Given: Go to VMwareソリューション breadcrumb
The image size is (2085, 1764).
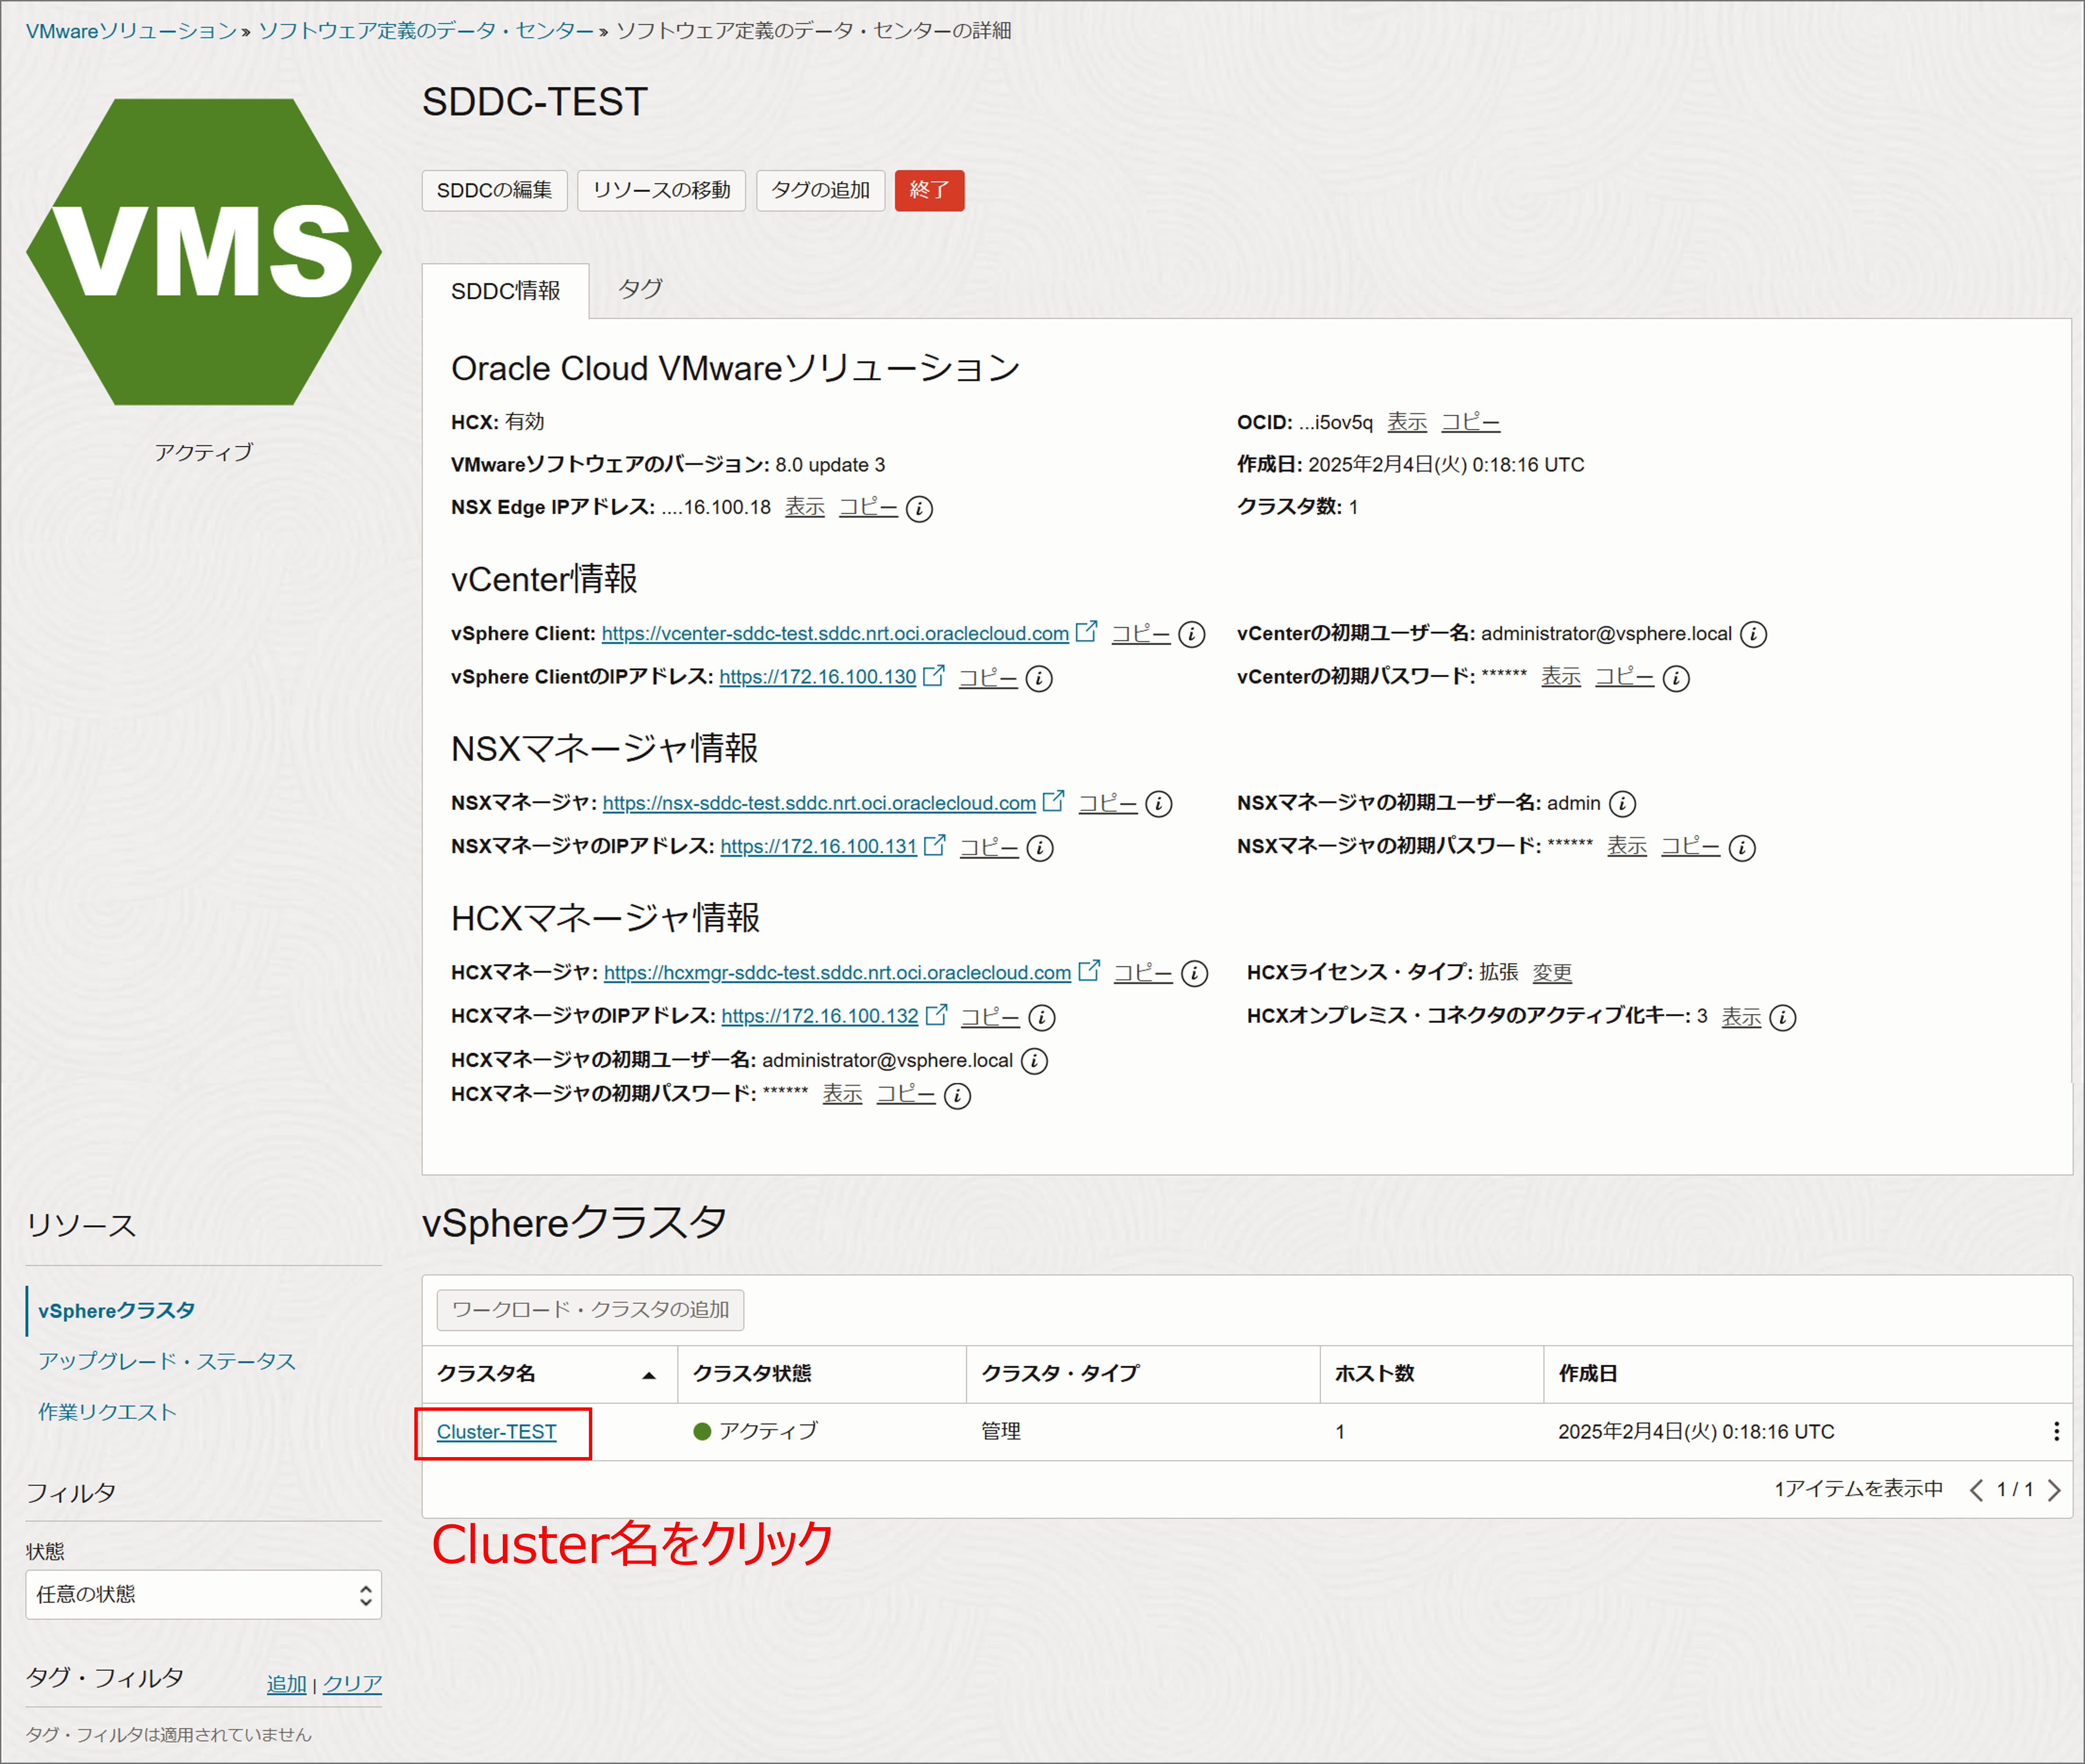Looking at the screenshot, I should (131, 31).
